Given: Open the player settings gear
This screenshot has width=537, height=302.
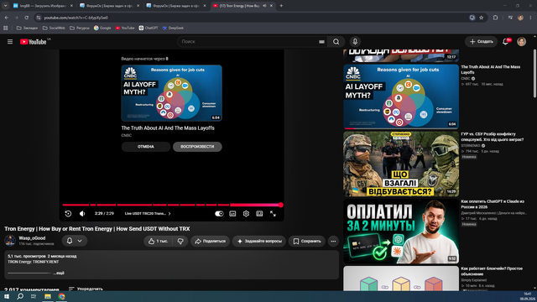Looking at the screenshot, I should 246,214.
